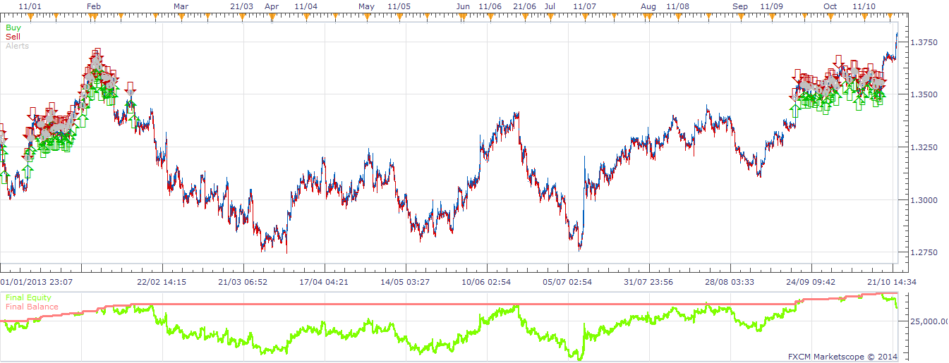
Task: Click the Aug month label on top axis
Action: (x=648, y=6)
